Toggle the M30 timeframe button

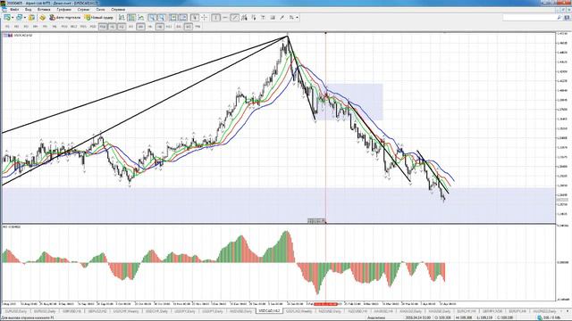coord(103,27)
